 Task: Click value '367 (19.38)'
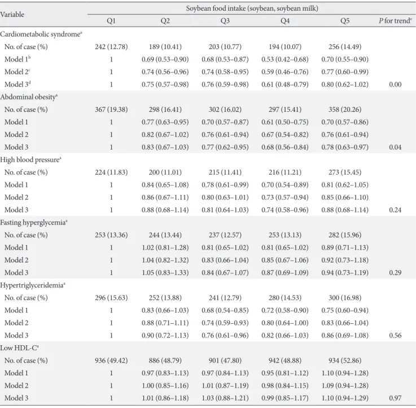pyautogui.click(x=111, y=110)
